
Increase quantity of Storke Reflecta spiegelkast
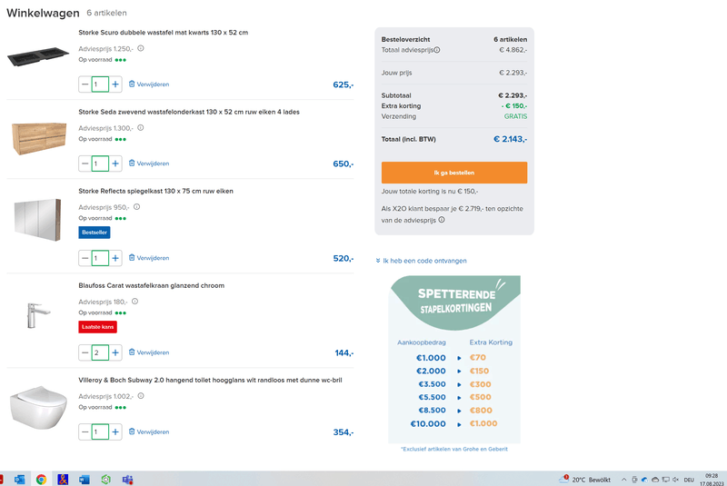click(115, 258)
